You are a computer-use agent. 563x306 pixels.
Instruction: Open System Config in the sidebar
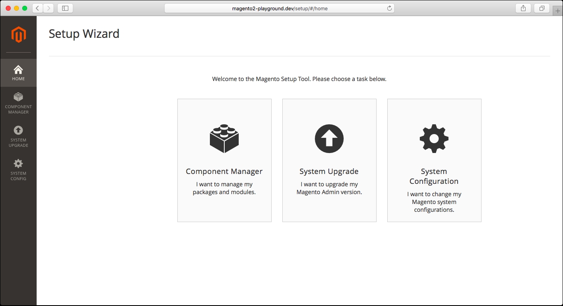pos(19,170)
